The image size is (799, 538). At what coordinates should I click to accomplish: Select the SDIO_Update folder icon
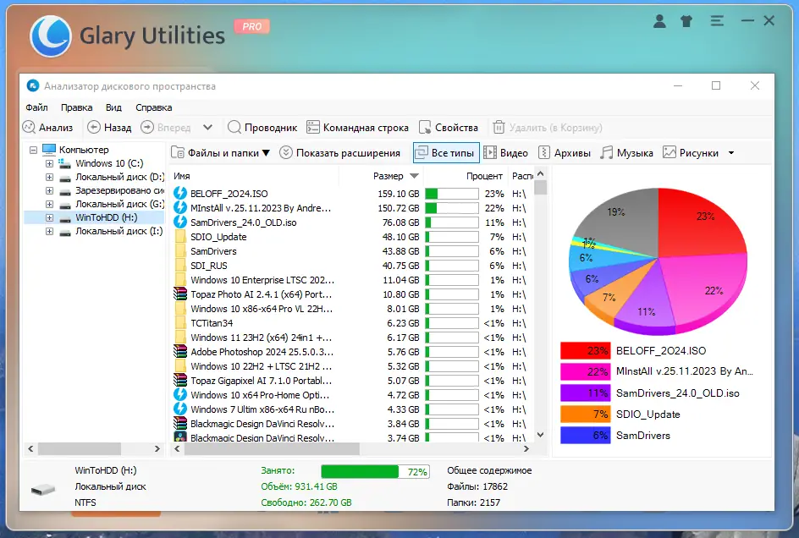[x=180, y=236]
